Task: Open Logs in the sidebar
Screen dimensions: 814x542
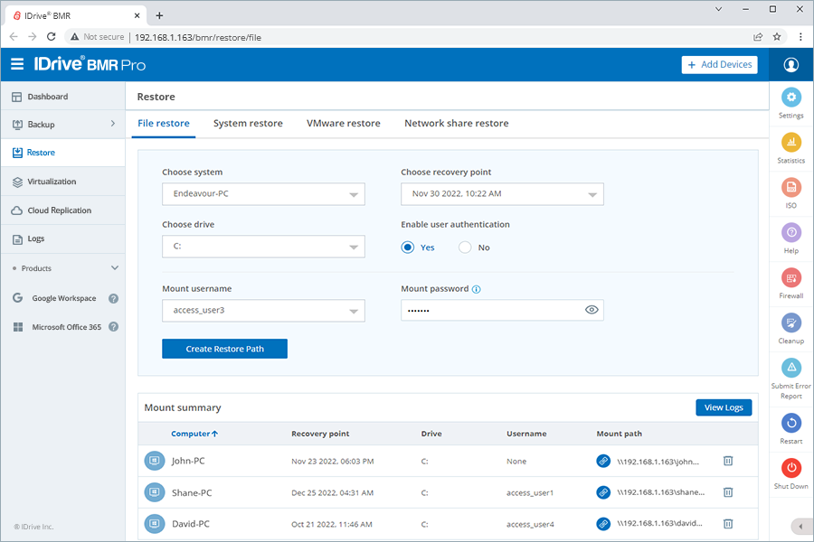Action: click(62, 238)
